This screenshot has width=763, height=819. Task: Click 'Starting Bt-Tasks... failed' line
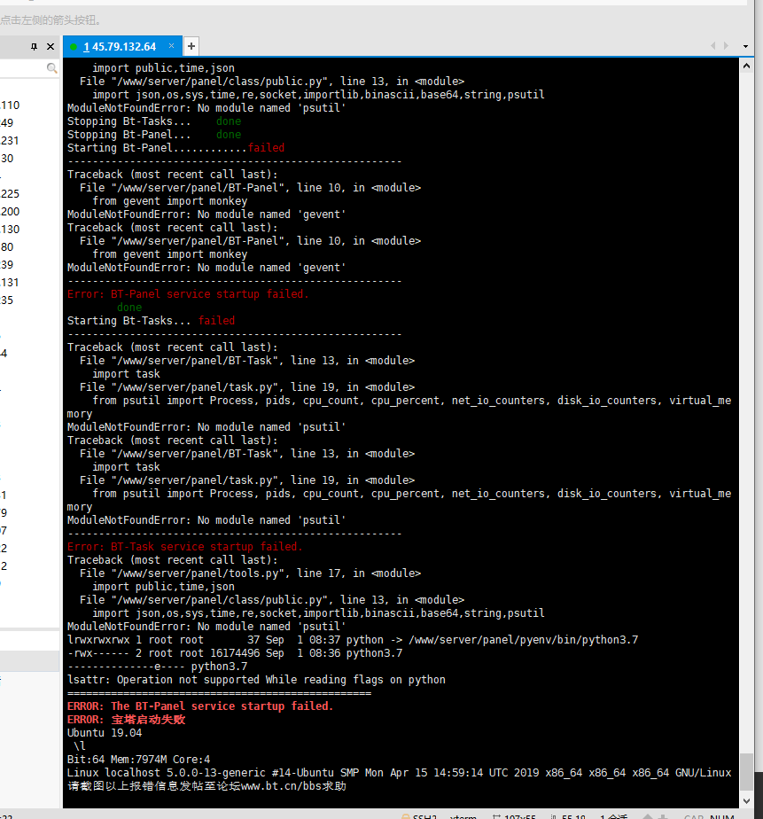click(151, 321)
